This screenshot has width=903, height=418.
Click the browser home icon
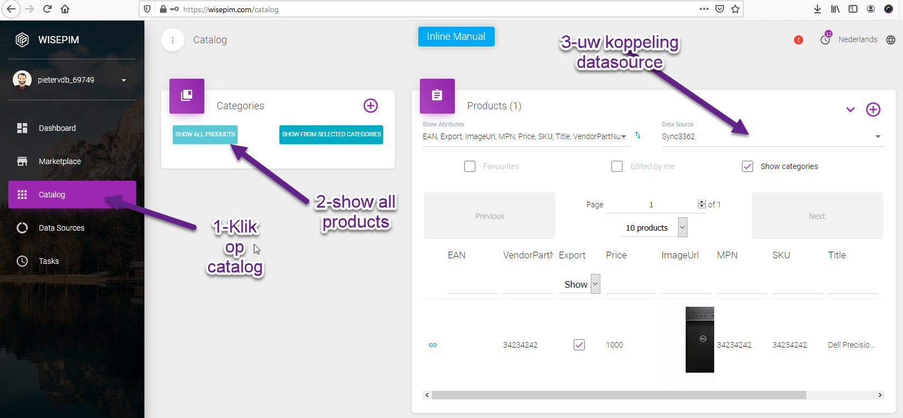tap(65, 9)
